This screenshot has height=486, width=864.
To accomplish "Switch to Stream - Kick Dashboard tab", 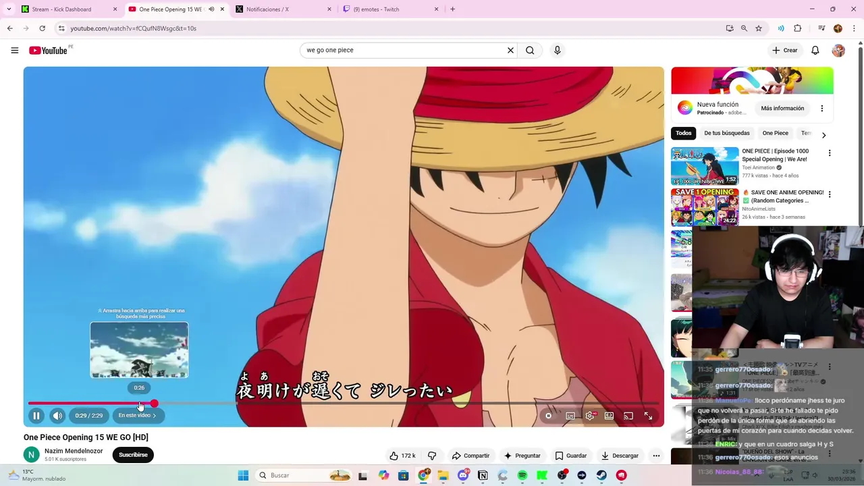I will pyautogui.click(x=70, y=9).
